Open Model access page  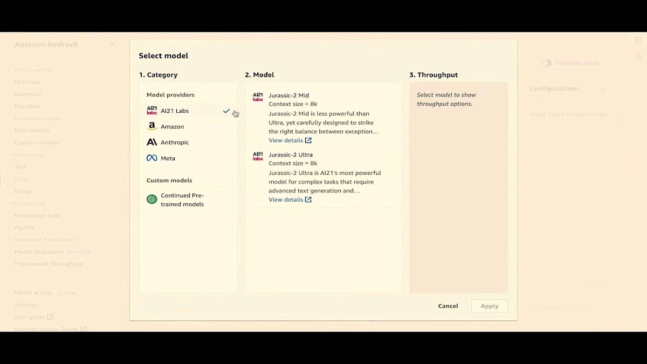[x=33, y=293]
